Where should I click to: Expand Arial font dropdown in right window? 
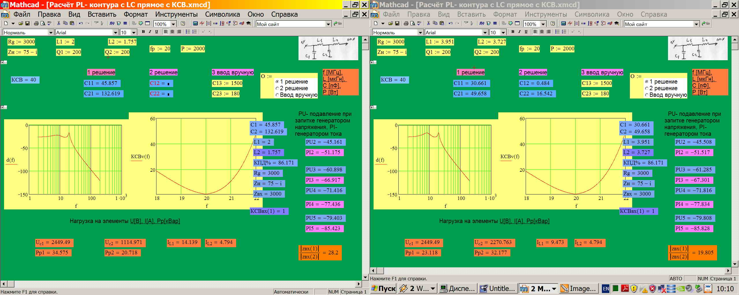pos(485,33)
